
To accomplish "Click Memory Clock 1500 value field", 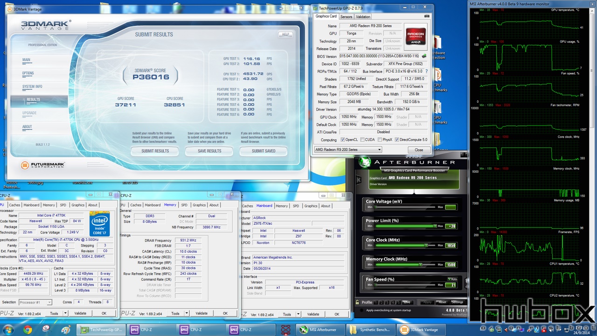I will coord(451,265).
